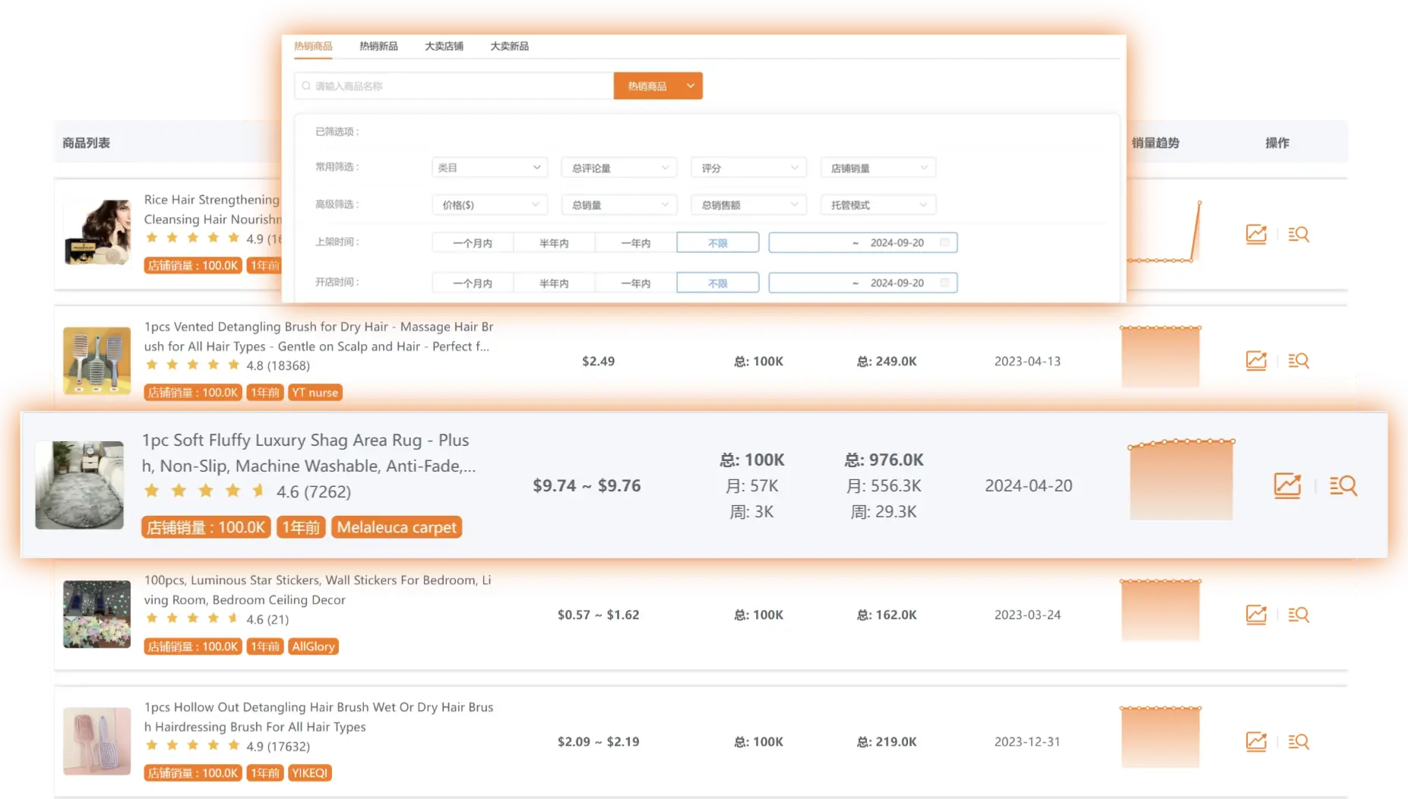Open trend chart icon for Hollow Out Detangling Brush row
The image size is (1408, 799).
[1256, 741]
